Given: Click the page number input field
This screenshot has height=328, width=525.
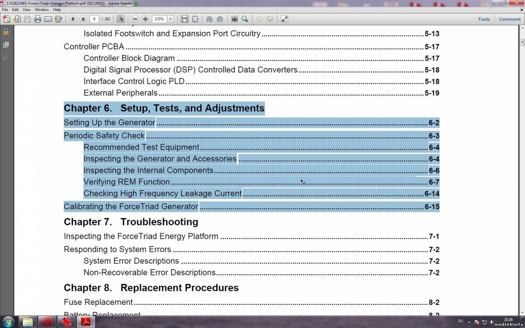Looking at the screenshot, I should pos(94,19).
